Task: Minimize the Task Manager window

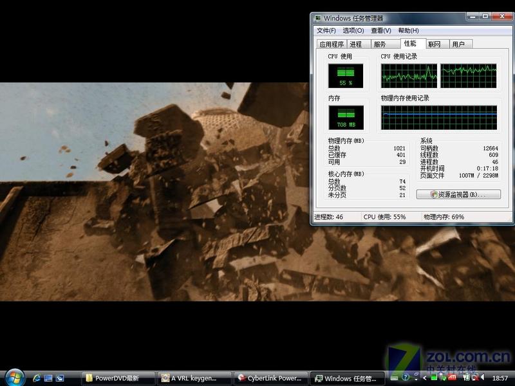Action: coord(473,17)
